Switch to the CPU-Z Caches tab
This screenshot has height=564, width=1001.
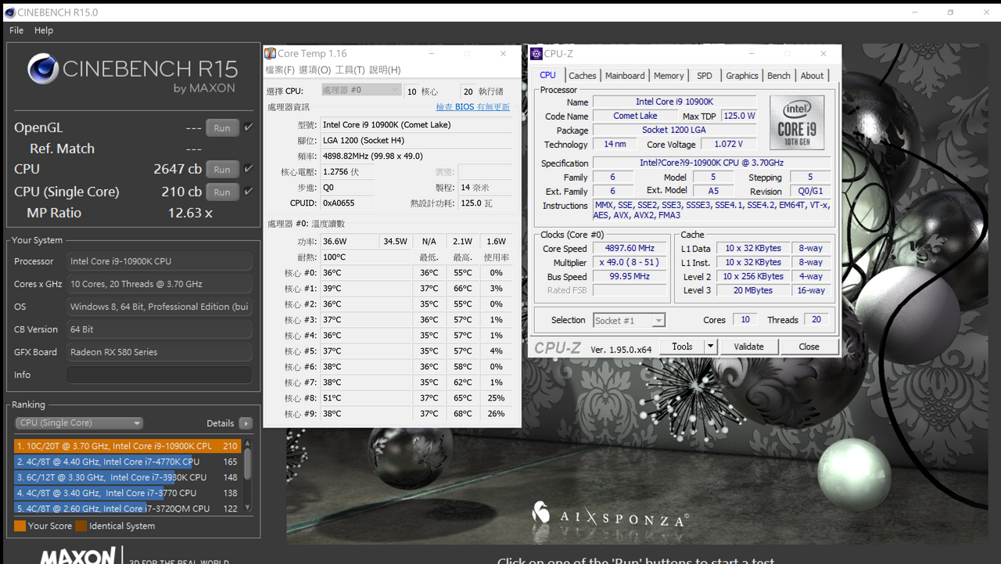coord(583,76)
